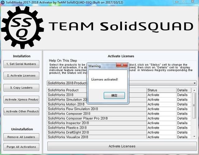Screen dimensions: 199x155
Task: Toggle Status for SolidWorks Visualize 2018
Action: coord(162,137)
